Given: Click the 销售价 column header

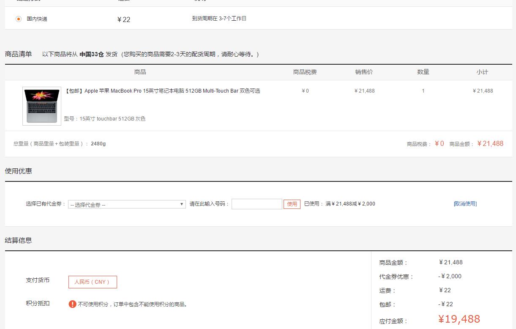Looking at the screenshot, I should click(x=364, y=72).
